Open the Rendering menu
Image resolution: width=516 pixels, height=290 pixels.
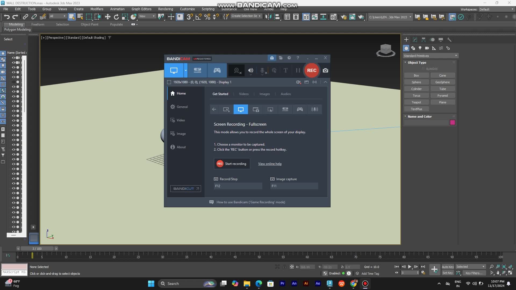pyautogui.click(x=165, y=9)
